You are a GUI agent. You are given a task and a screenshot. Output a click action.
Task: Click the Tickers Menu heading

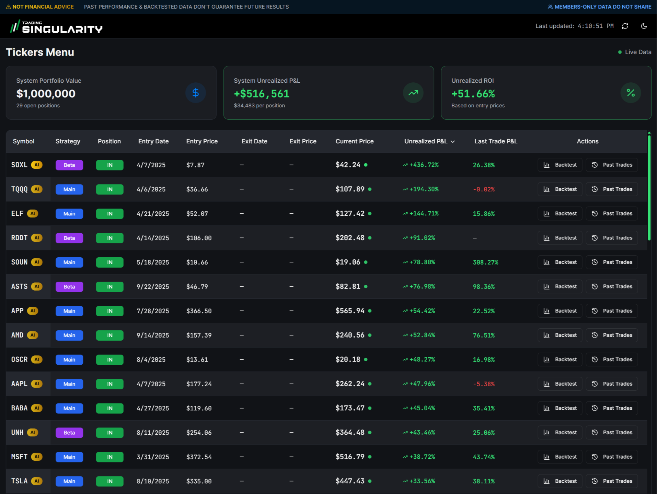tap(40, 52)
